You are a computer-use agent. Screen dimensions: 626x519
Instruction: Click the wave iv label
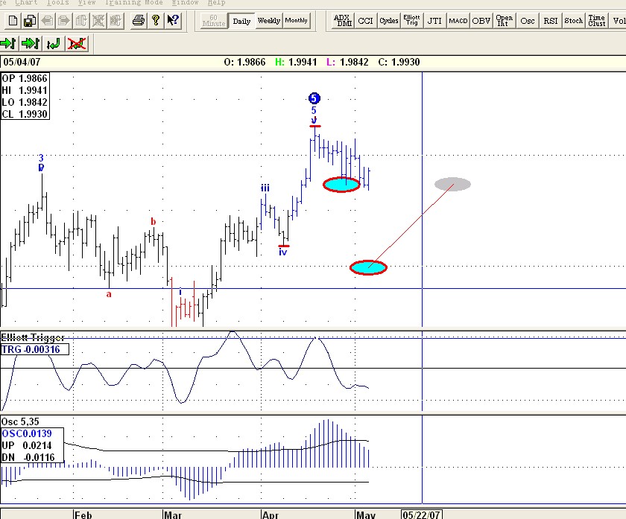(283, 252)
